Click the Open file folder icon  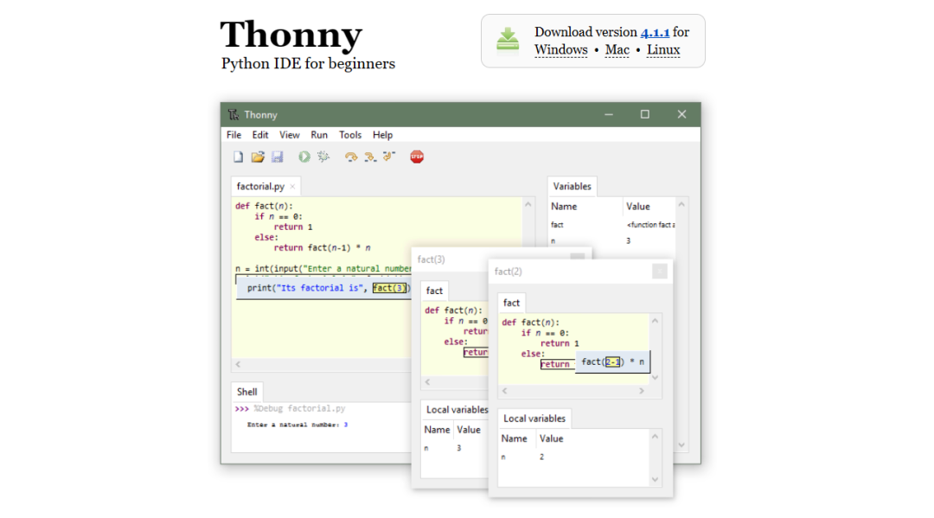click(258, 157)
